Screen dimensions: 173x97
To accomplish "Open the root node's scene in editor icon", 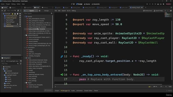I will click(x=15, y=14).
